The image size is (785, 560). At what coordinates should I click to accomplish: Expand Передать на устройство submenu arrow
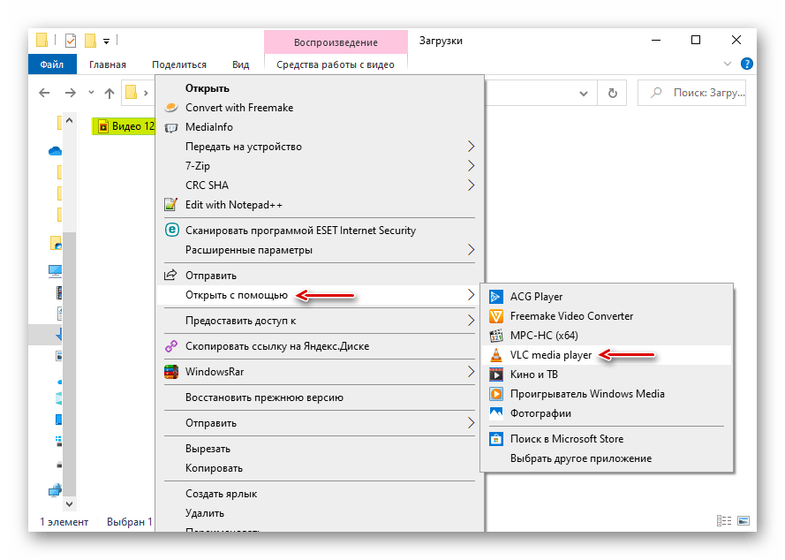click(471, 147)
